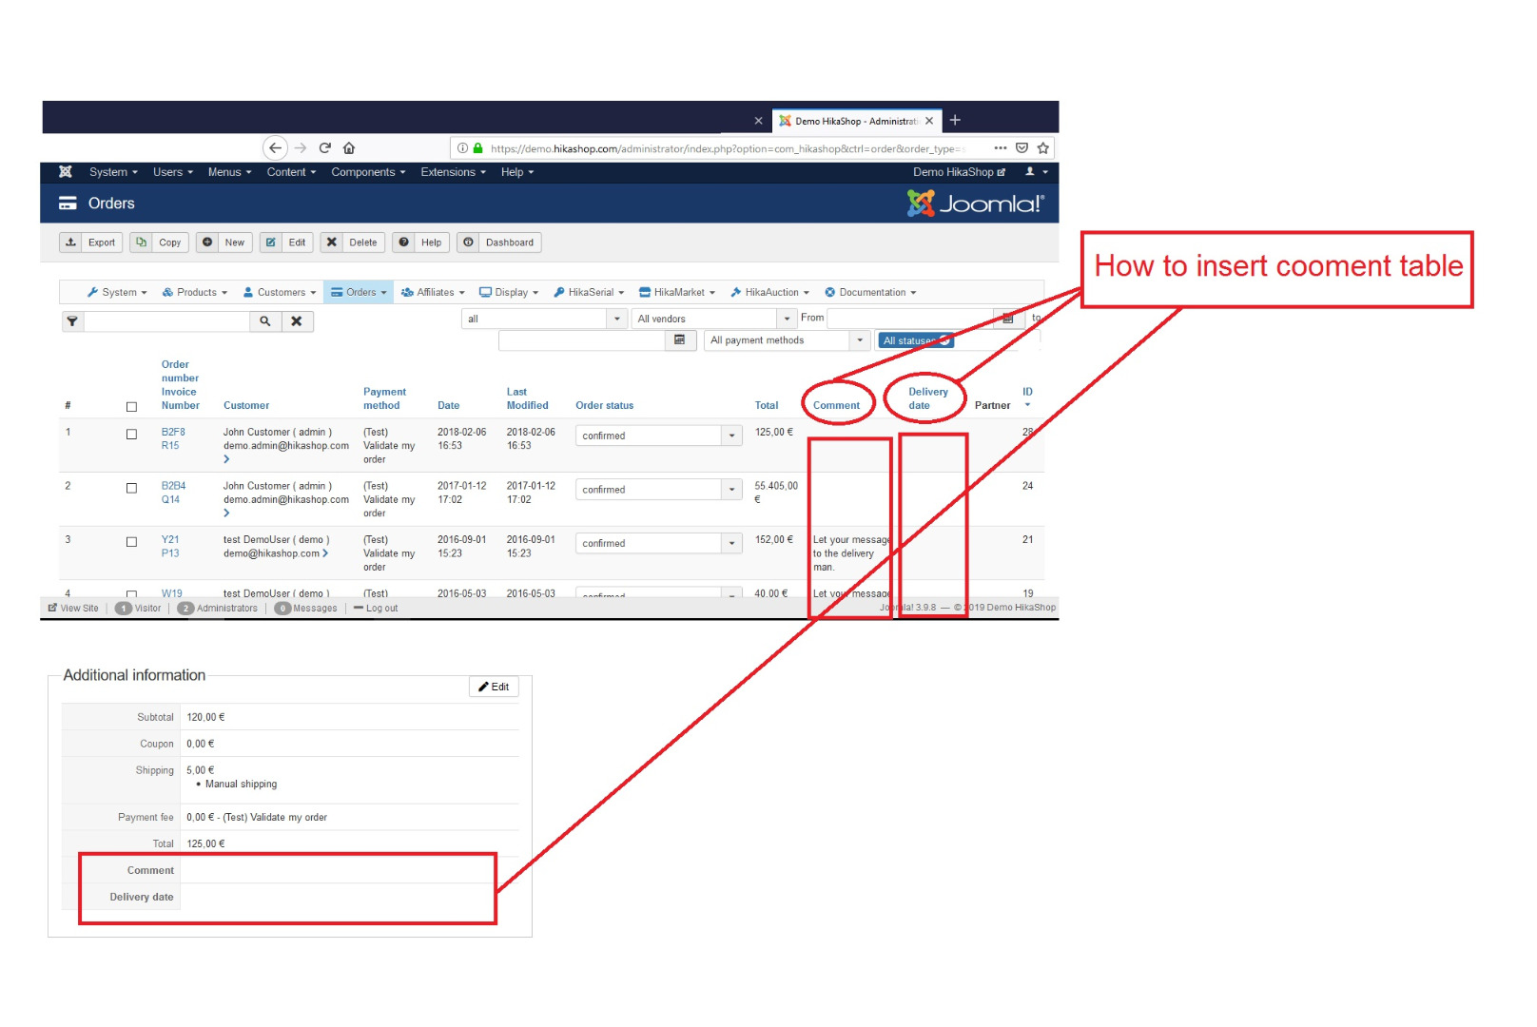Image resolution: width=1537 pixels, height=1027 pixels.
Task: Focus the browser address bar URL
Action: [x=728, y=148]
